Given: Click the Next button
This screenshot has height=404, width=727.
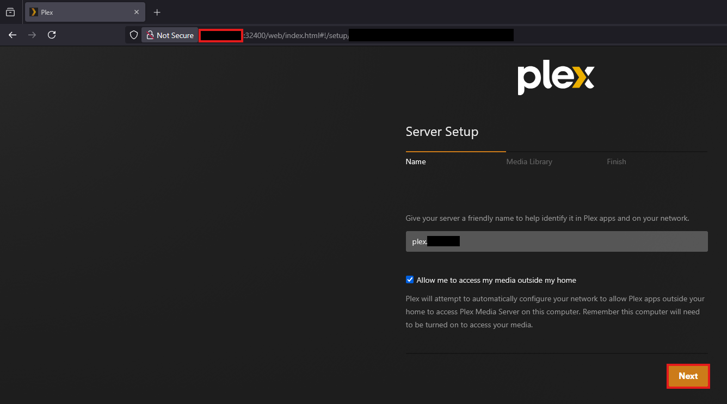Looking at the screenshot, I should point(688,376).
